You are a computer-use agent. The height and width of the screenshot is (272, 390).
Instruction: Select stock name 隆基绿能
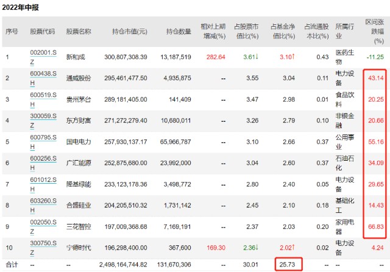tap(79, 184)
